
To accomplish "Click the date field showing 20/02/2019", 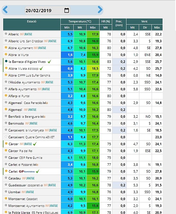I will tap(47, 10).
